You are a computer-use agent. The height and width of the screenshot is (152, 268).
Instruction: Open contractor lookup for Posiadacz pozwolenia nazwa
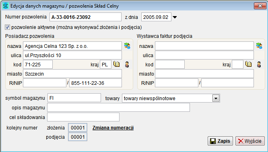tap(127, 46)
